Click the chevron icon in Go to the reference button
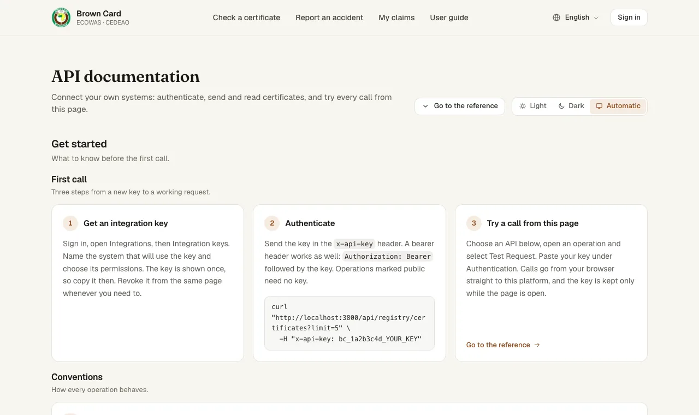 [x=425, y=106]
